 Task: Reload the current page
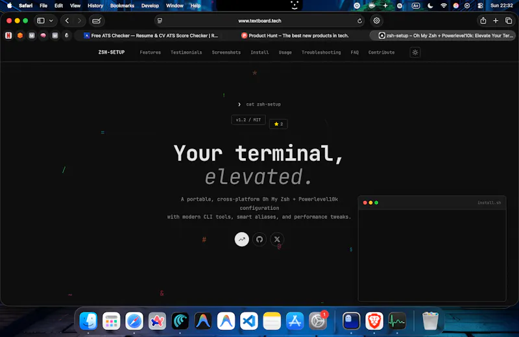tap(359, 21)
